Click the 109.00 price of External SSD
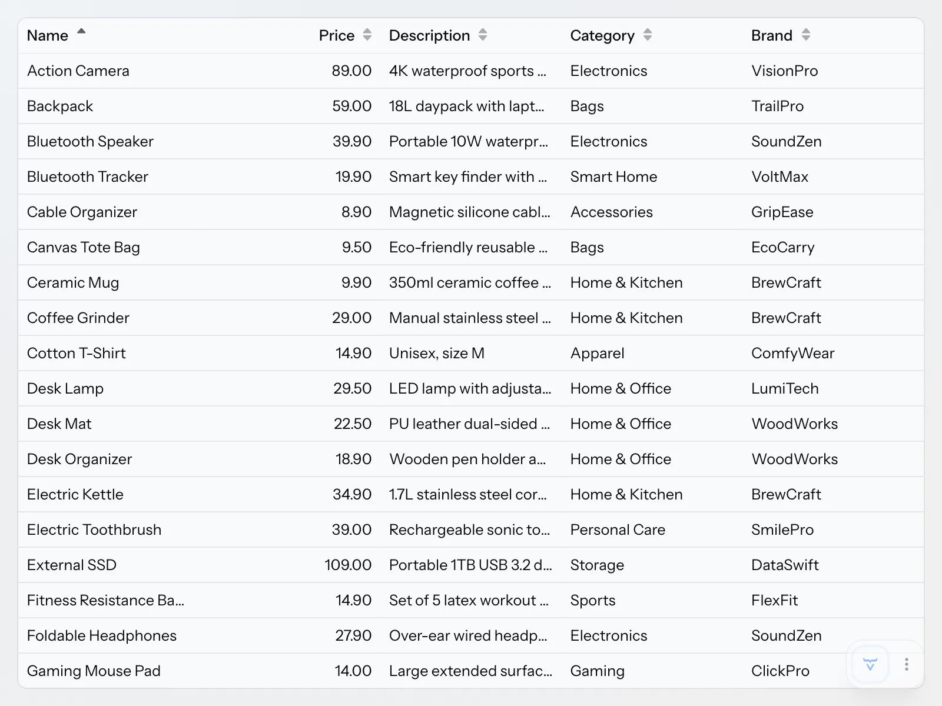Image resolution: width=942 pixels, height=706 pixels. click(348, 565)
